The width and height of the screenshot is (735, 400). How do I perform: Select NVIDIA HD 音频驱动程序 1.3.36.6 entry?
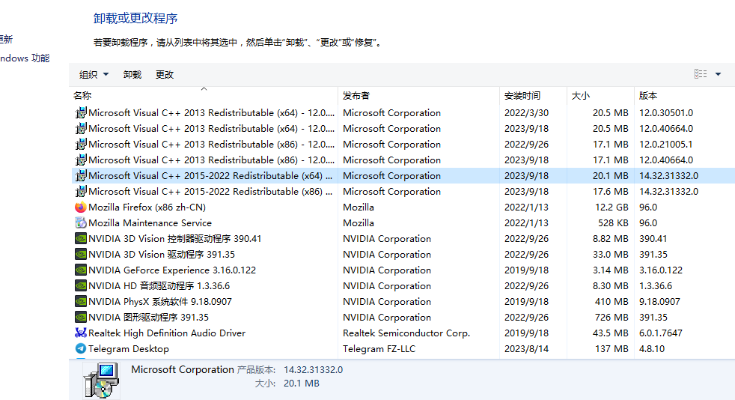point(159,286)
